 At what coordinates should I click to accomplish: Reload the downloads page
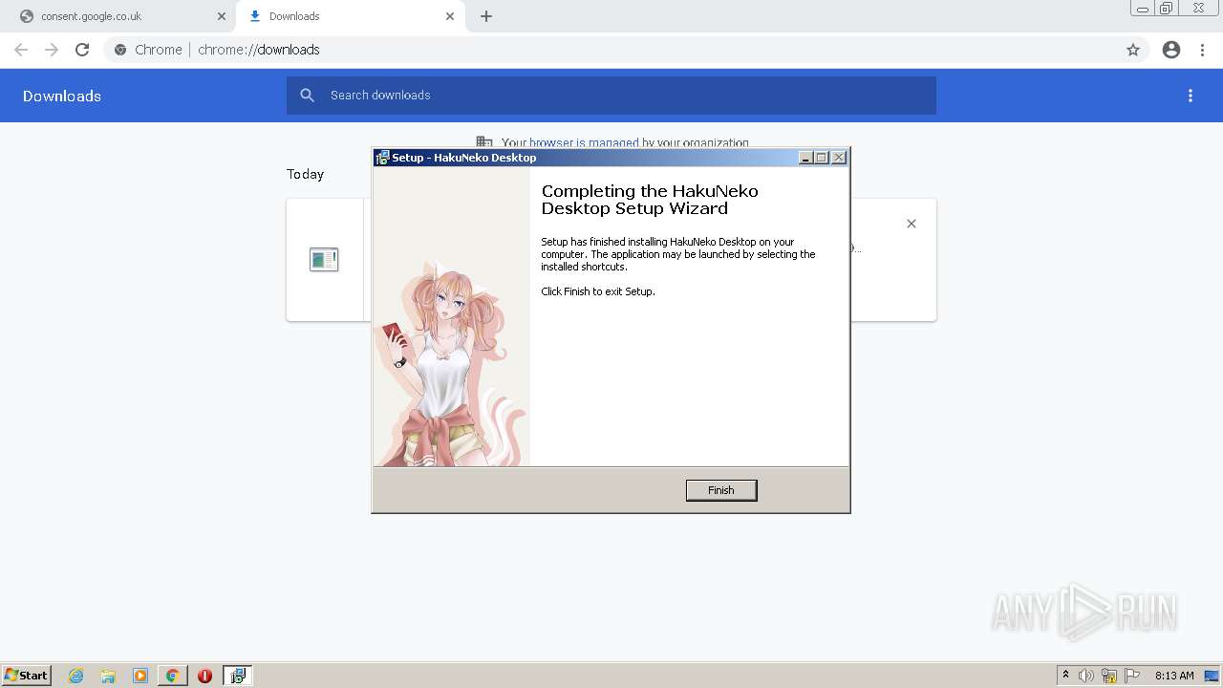(x=82, y=50)
